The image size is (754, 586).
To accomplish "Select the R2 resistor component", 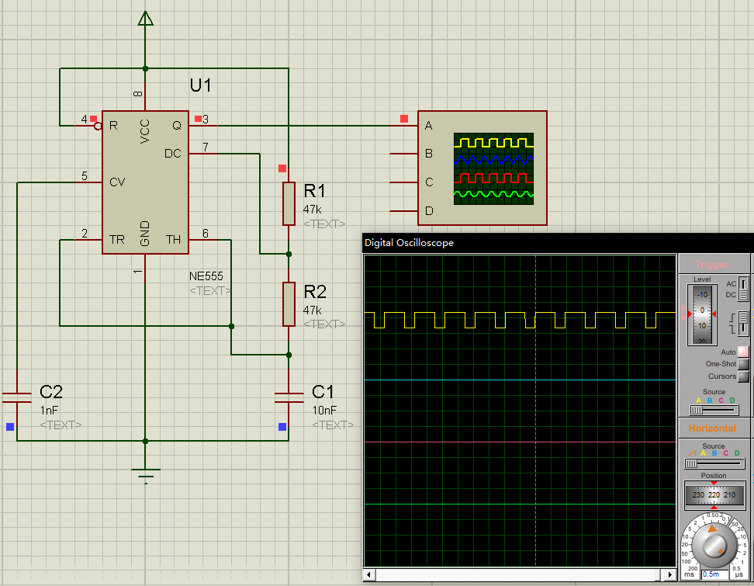I will [289, 303].
